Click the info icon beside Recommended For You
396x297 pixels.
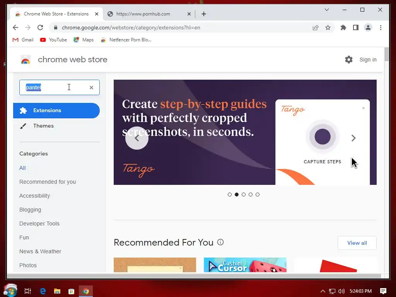point(220,242)
